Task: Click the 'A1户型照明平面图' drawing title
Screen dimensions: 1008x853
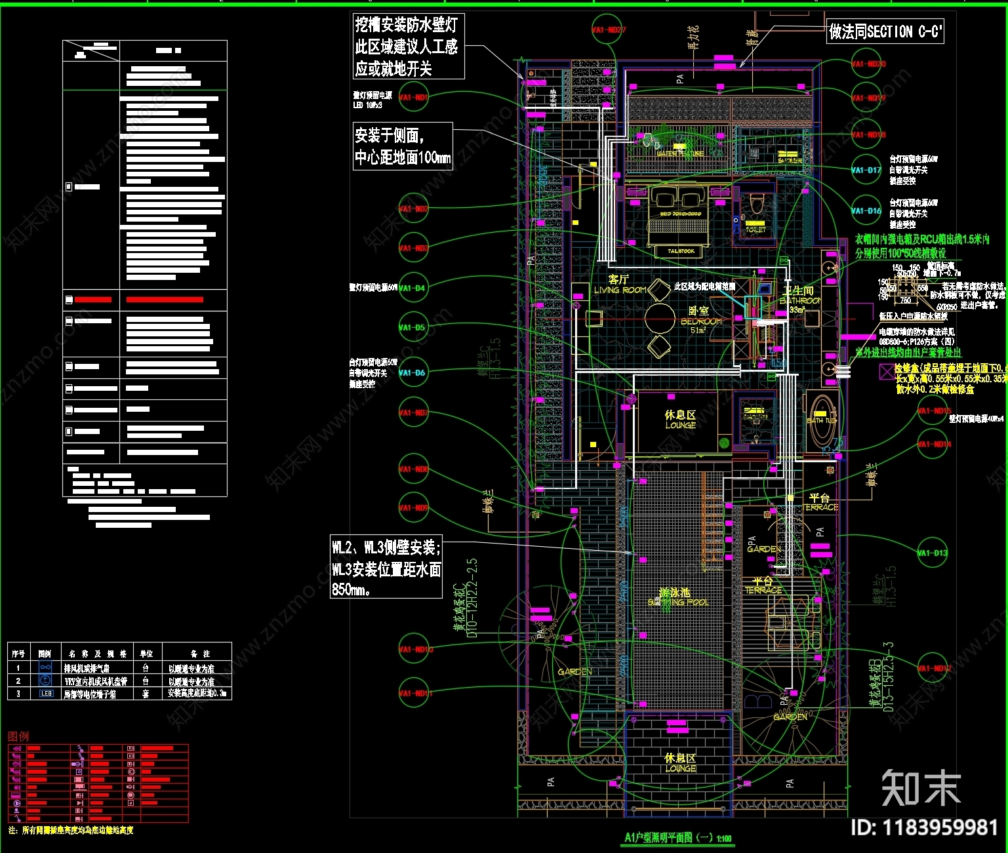Action: (x=677, y=838)
